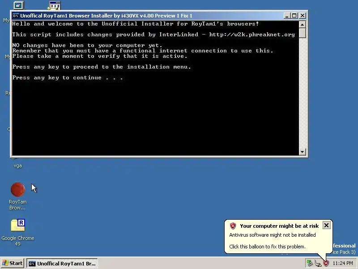Click the console scrollbar thumb
This screenshot has height=269, width=358.
[x=303, y=33]
